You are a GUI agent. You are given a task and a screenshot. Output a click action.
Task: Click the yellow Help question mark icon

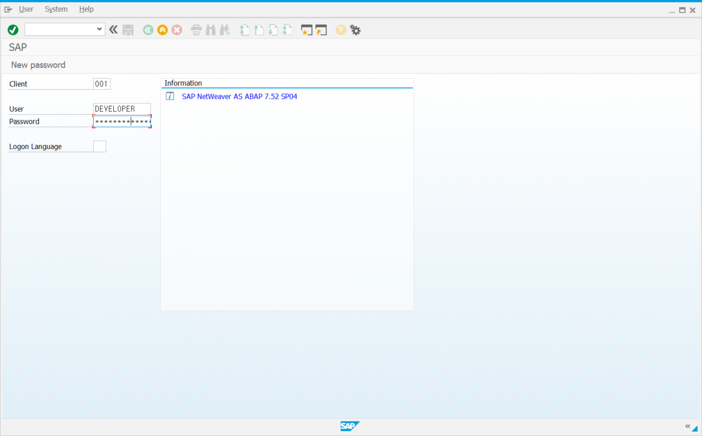tap(340, 30)
